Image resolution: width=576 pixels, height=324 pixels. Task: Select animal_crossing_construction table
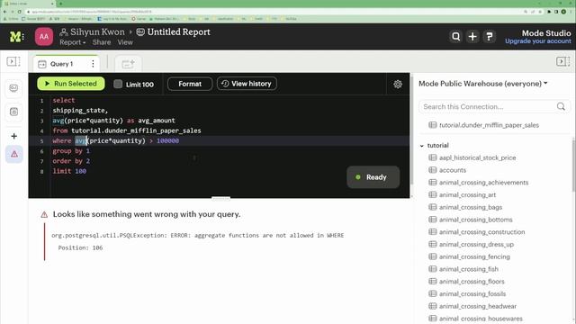[x=482, y=232]
